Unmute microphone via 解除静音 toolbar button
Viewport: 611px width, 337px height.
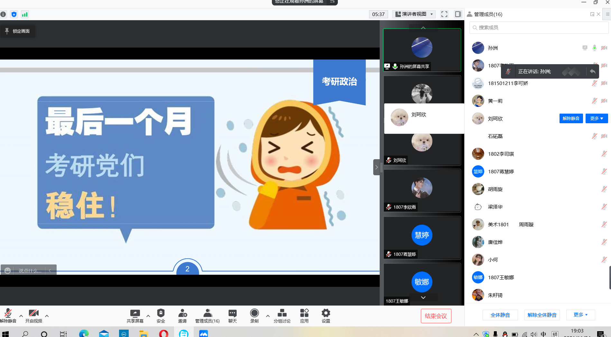[8, 313]
